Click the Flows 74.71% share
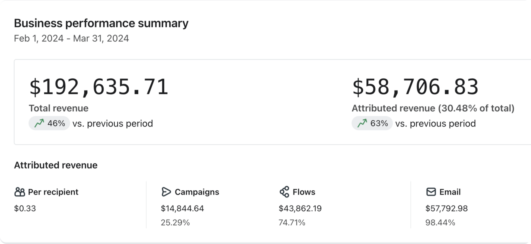Image resolution: width=531 pixels, height=244 pixels. click(292, 222)
